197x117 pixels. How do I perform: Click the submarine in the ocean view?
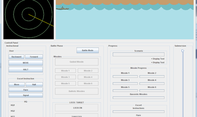point(62,8)
